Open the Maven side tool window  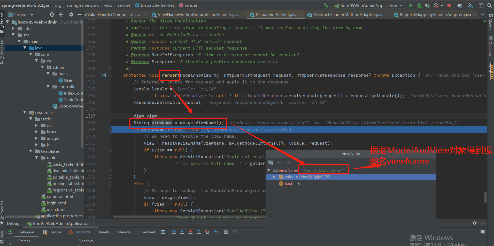[490, 22]
